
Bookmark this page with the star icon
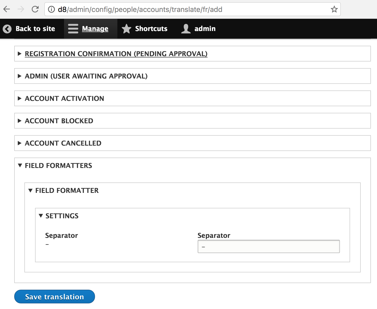tap(334, 9)
